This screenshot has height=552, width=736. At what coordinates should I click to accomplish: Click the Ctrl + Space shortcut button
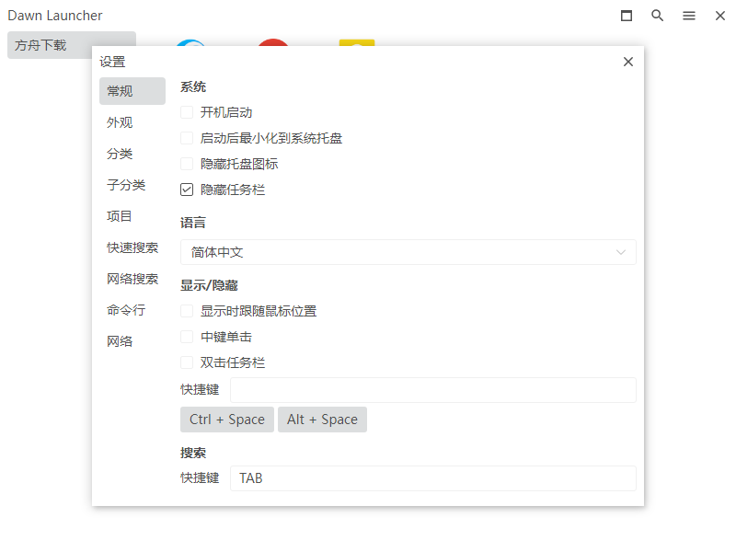pyautogui.click(x=227, y=420)
